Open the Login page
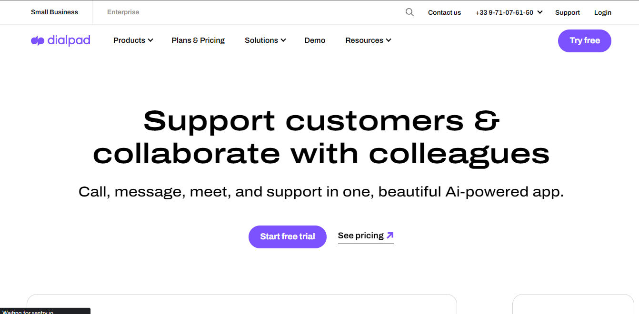The image size is (639, 314). click(x=602, y=13)
